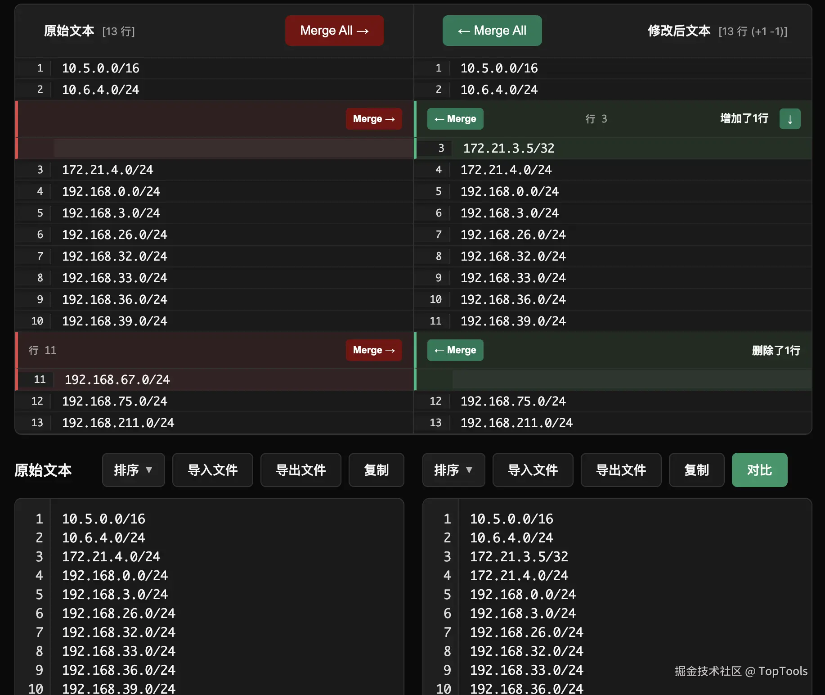The height and width of the screenshot is (695, 825).
Task: Click 172.21.3.5/32 in the bottom right editor
Action: tap(519, 557)
